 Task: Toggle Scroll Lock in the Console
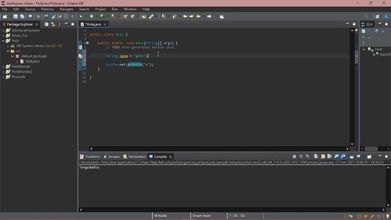[323, 156]
